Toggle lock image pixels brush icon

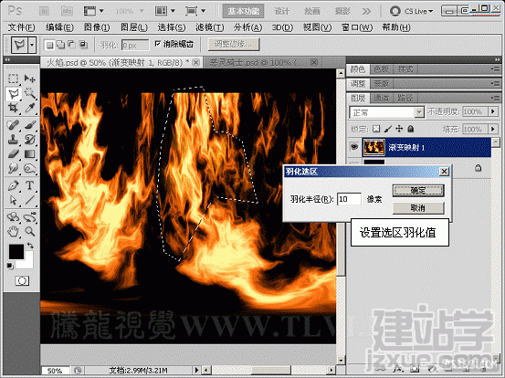[388, 129]
